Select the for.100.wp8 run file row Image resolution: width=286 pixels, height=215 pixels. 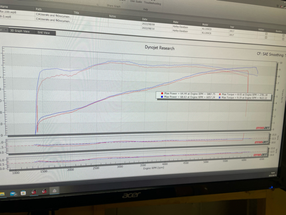pos(8,12)
